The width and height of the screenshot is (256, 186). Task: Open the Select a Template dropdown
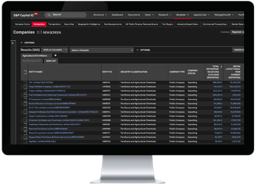tap(102, 50)
